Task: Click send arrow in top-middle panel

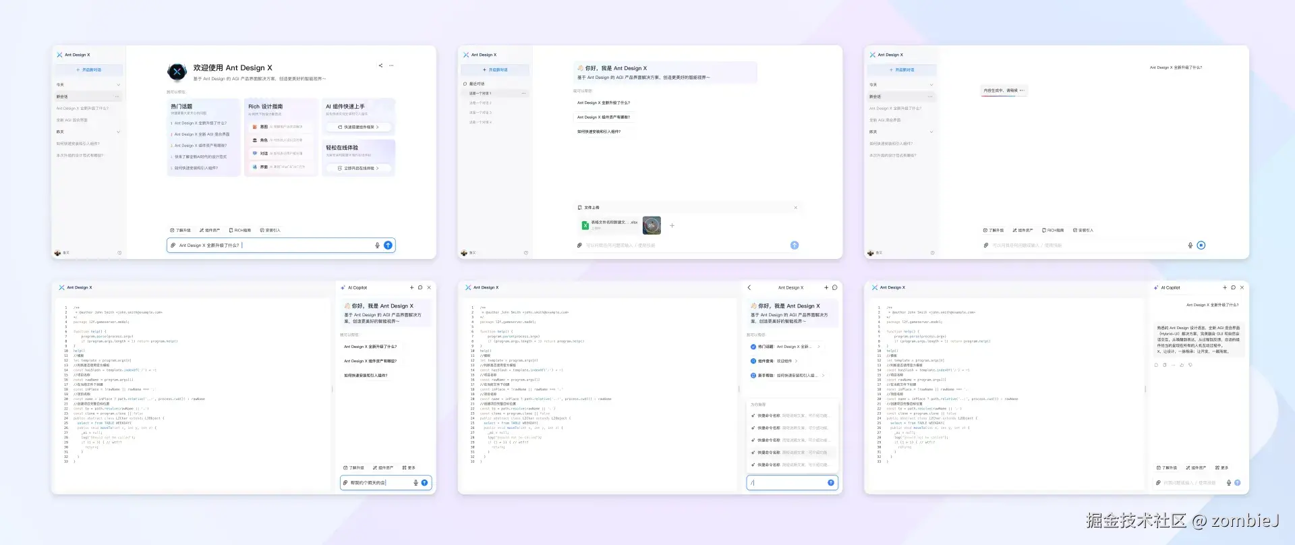Action: click(795, 246)
